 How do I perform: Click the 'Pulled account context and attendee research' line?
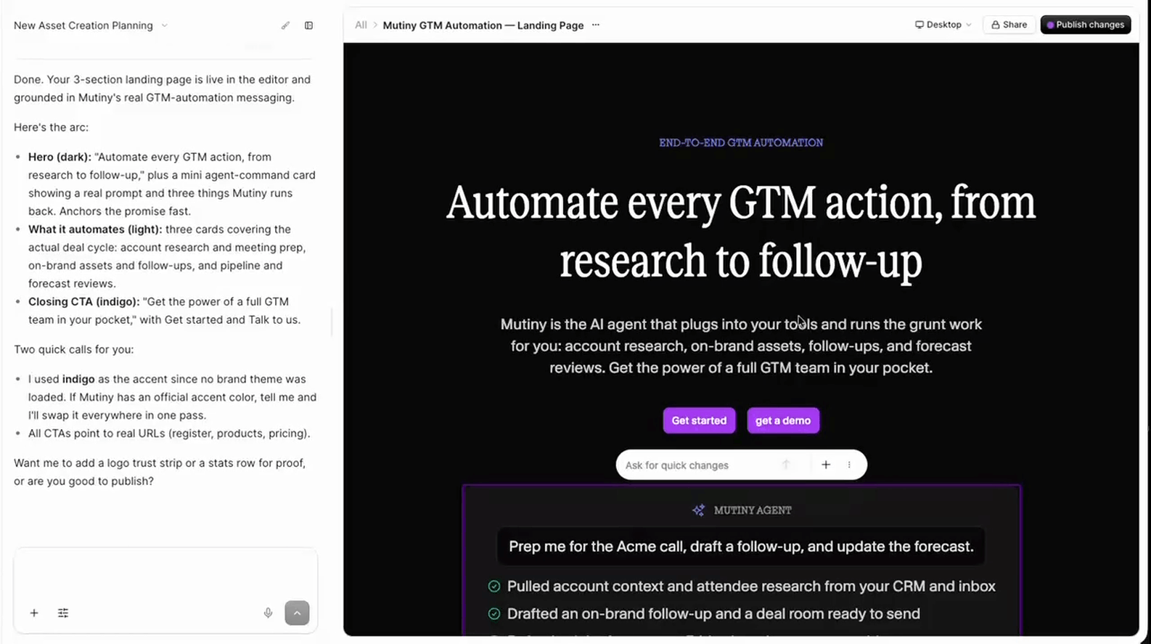click(x=751, y=587)
